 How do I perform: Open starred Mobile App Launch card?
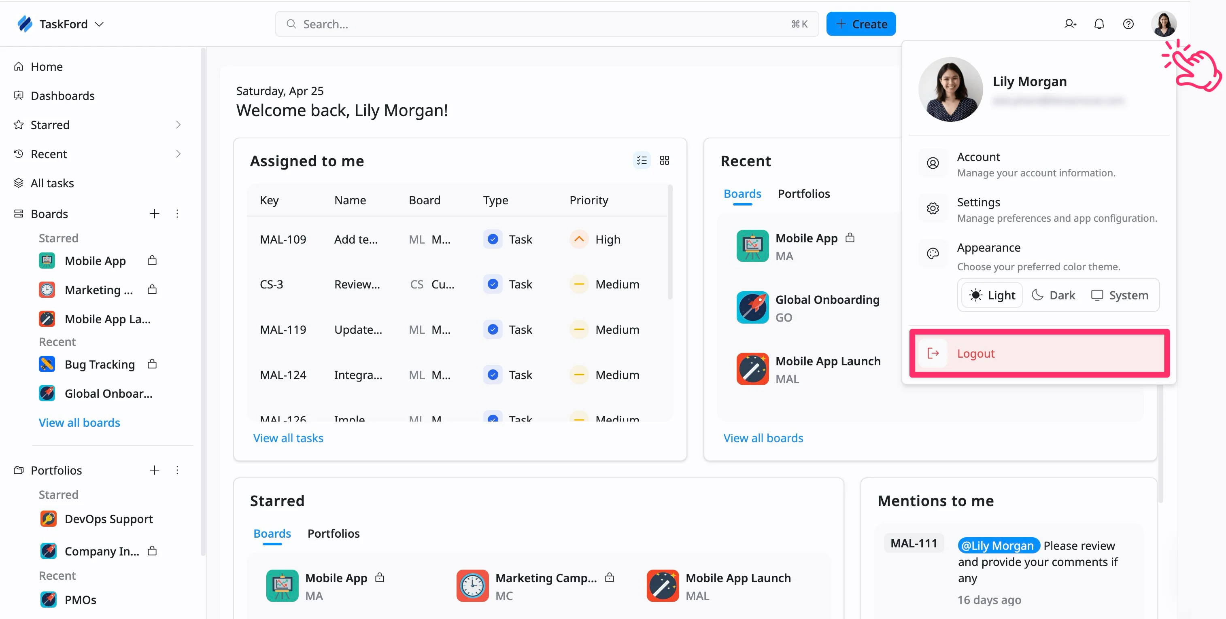point(719,586)
